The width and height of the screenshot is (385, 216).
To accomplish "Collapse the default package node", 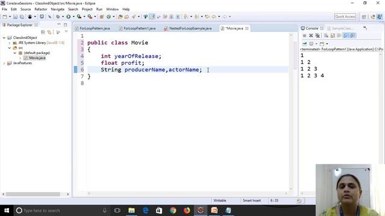I will (x=15, y=53).
